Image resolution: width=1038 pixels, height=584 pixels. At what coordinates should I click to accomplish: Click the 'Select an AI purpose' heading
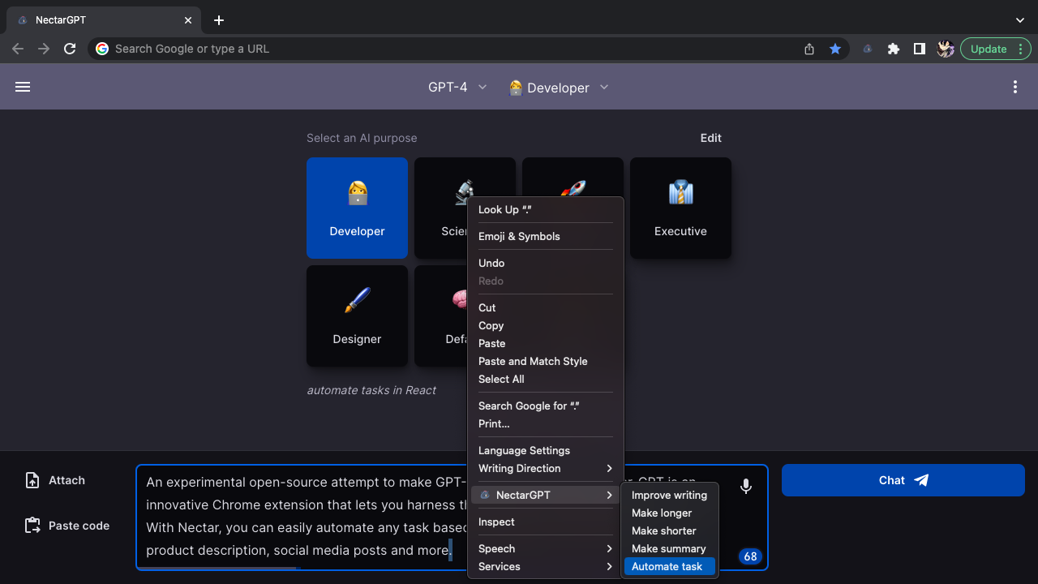click(x=362, y=138)
